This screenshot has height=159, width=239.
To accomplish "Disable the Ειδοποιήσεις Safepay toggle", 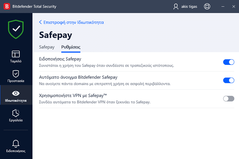I will pos(228,62).
